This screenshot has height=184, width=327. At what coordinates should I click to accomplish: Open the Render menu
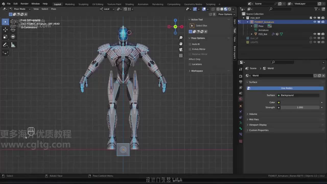coord(25,4)
